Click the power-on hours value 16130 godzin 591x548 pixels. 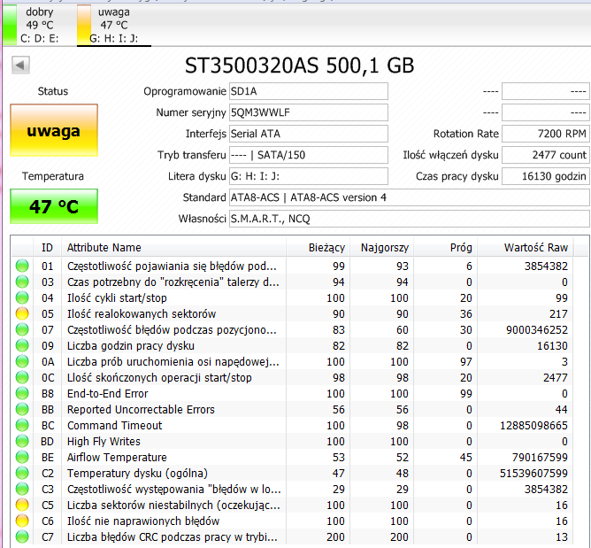(545, 176)
